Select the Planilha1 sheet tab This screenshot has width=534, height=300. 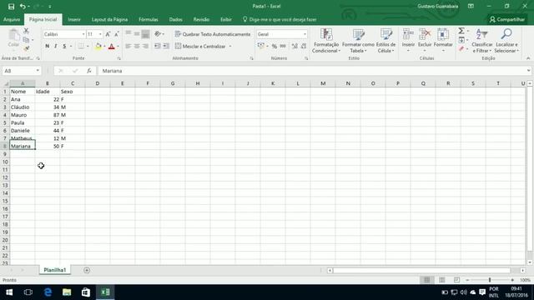pos(55,270)
